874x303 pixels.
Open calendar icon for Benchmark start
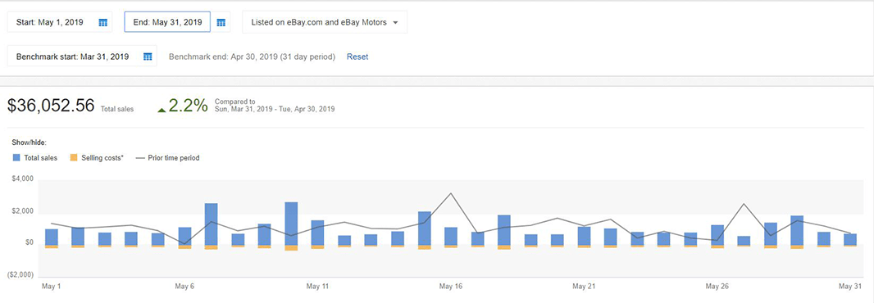tap(148, 57)
